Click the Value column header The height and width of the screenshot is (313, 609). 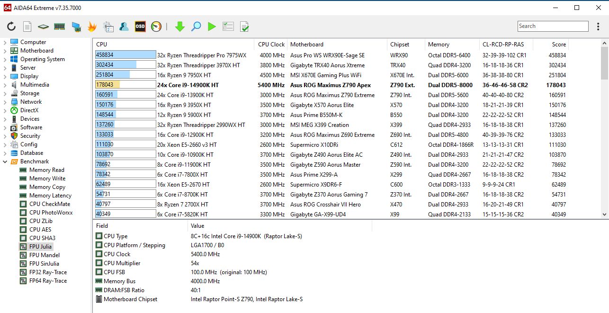click(x=279, y=226)
